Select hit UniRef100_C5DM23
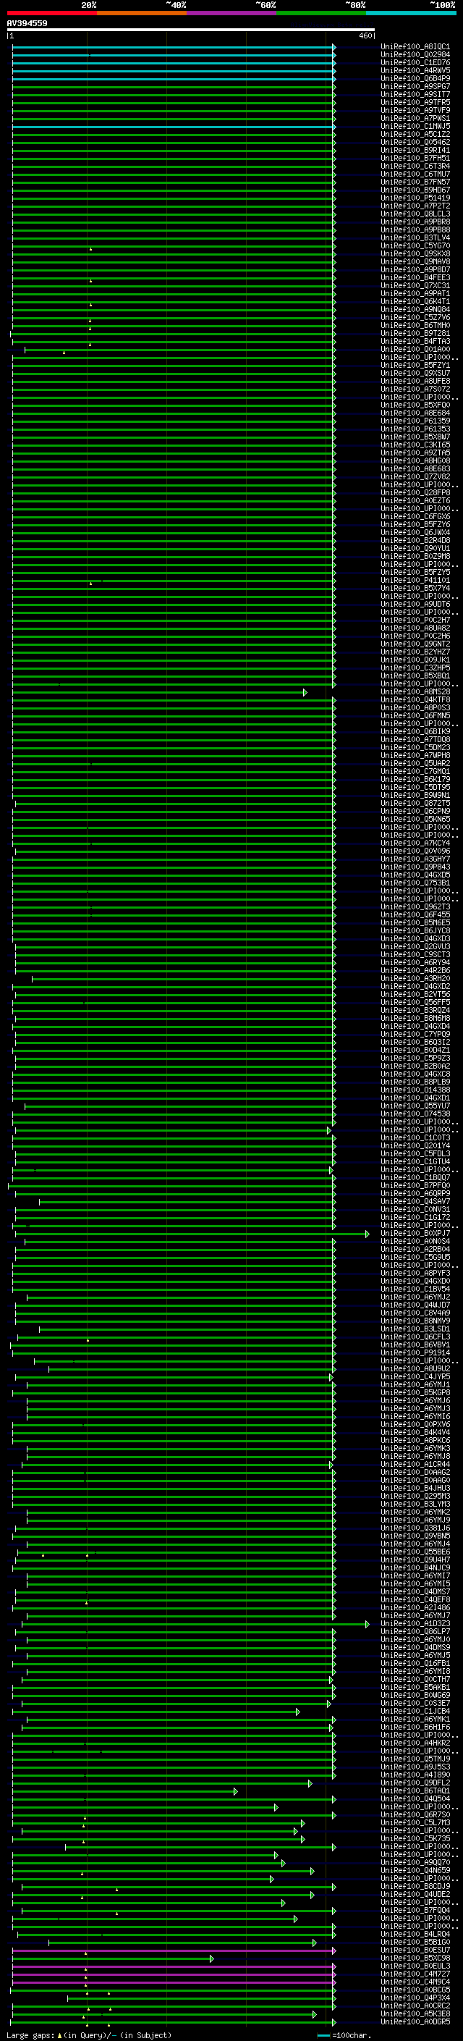The height and width of the screenshot is (2041, 463). (415, 747)
